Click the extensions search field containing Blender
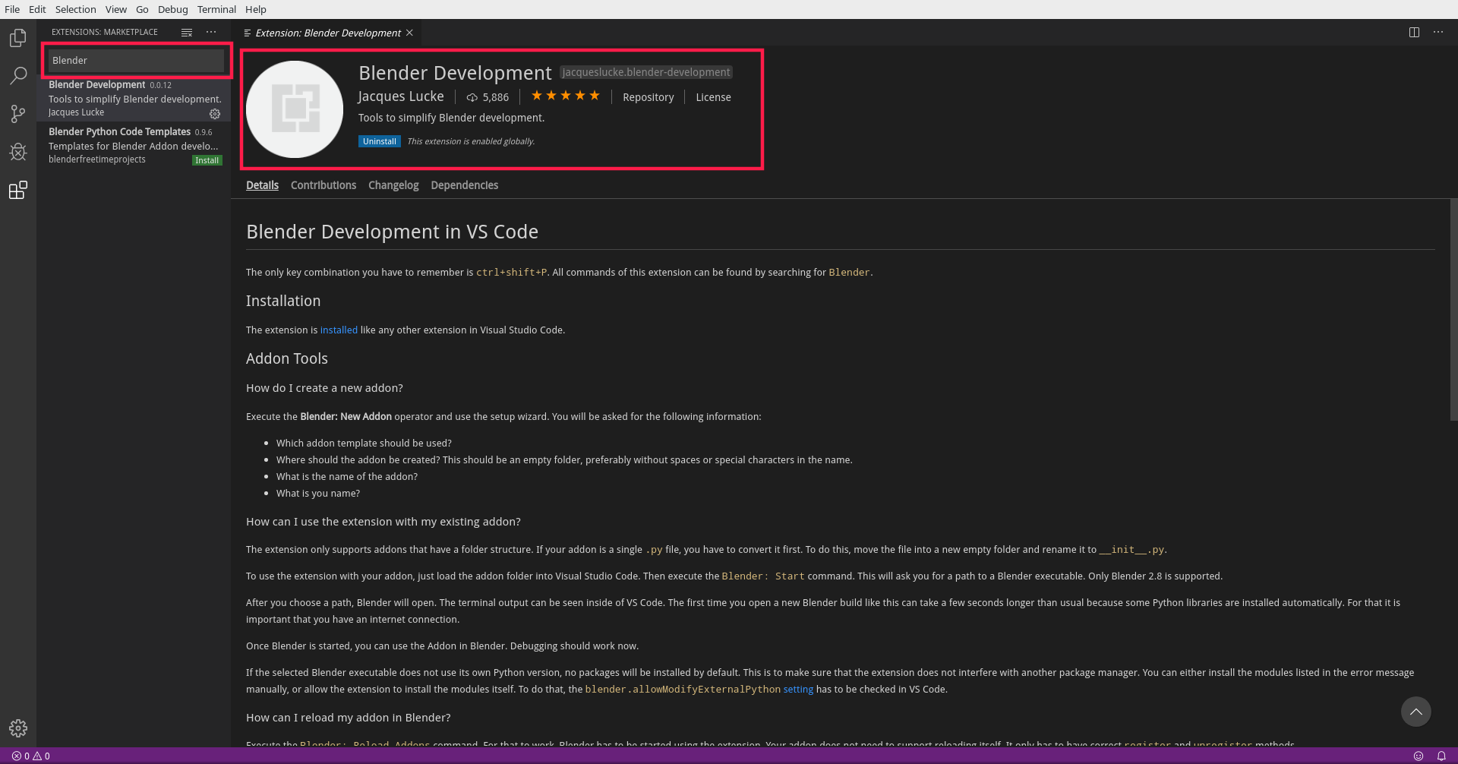This screenshot has height=764, width=1458. [x=136, y=60]
